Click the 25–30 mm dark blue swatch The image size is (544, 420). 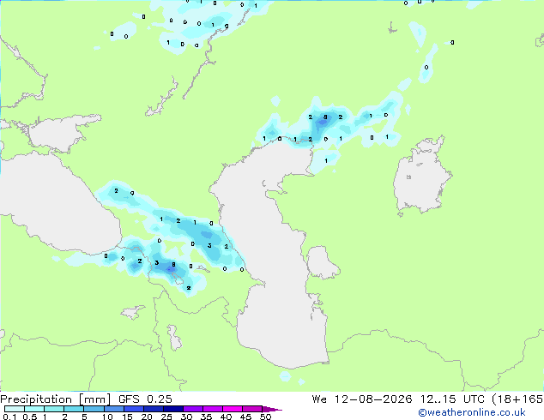tap(173, 409)
